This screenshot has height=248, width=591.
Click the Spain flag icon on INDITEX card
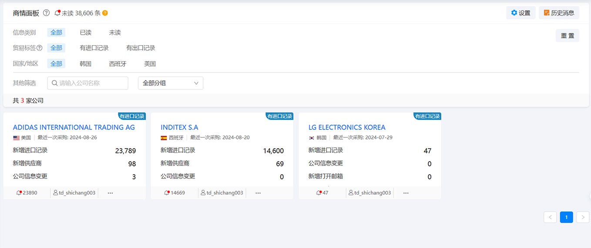click(164, 138)
